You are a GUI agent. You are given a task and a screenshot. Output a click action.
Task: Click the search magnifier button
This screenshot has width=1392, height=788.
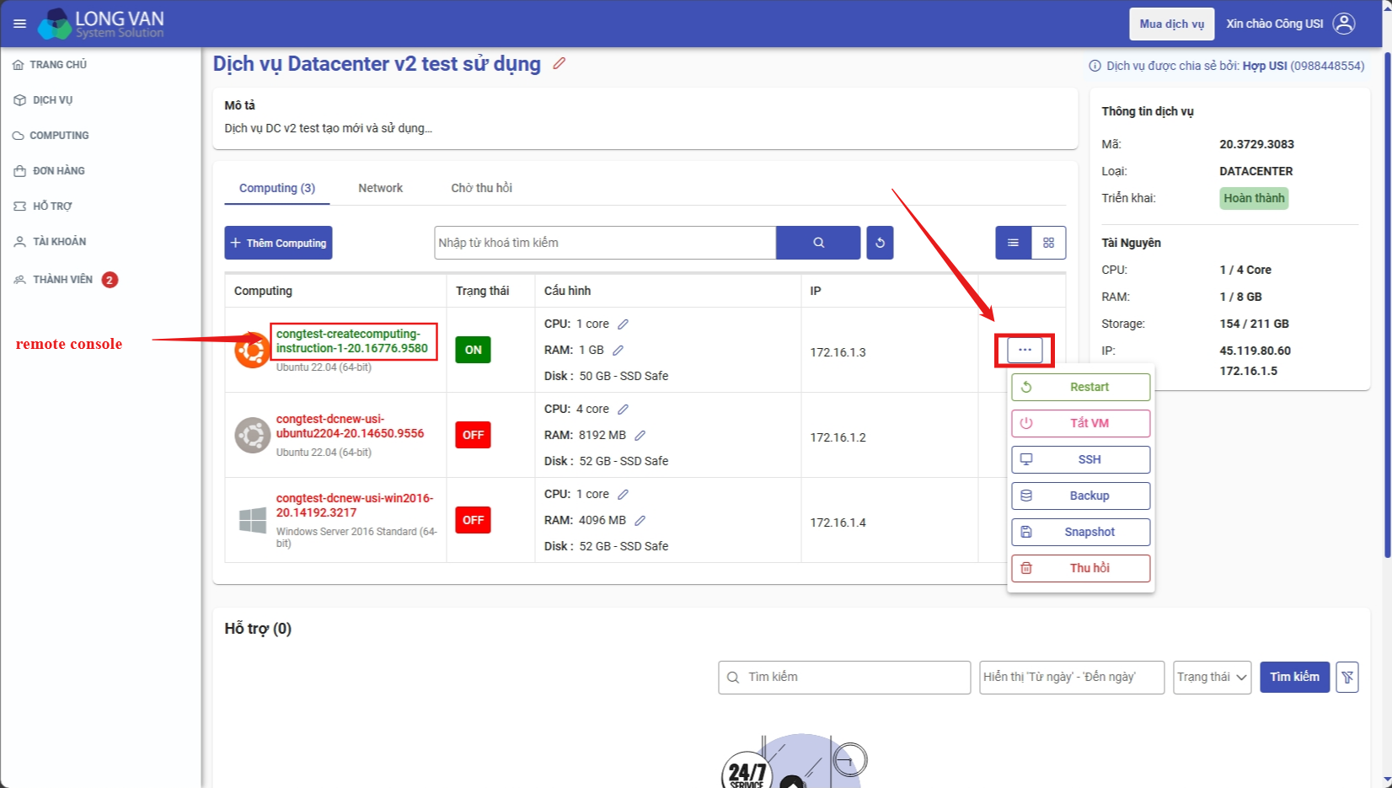pyautogui.click(x=818, y=243)
